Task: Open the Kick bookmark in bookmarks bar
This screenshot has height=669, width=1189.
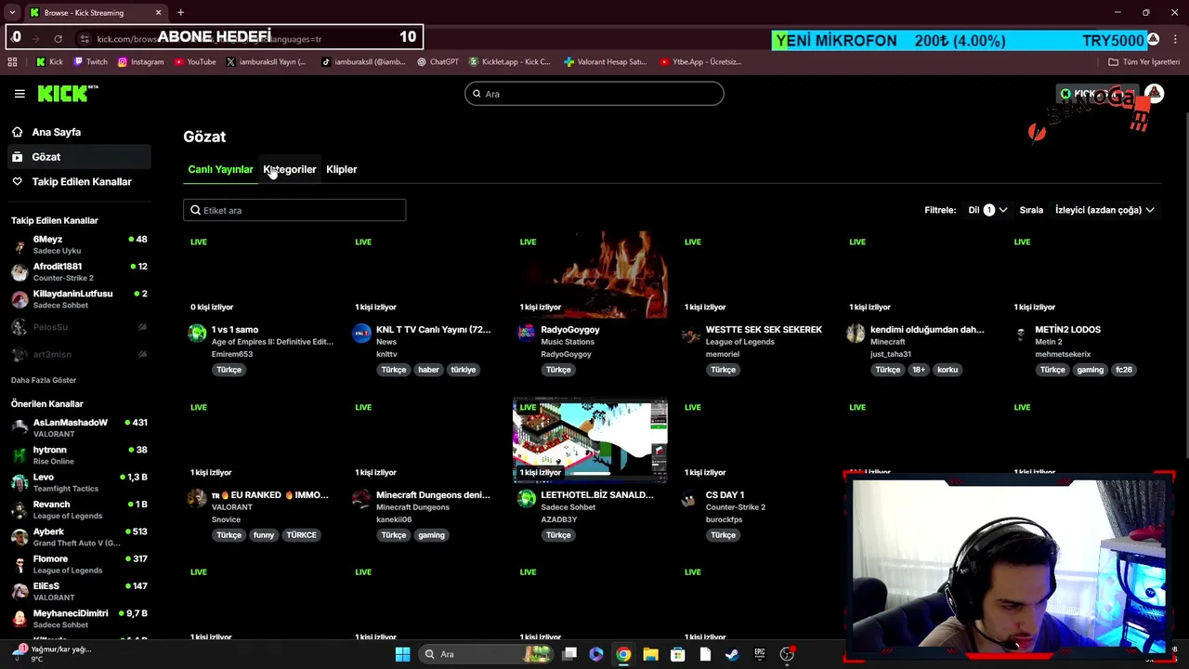Action: click(x=49, y=62)
